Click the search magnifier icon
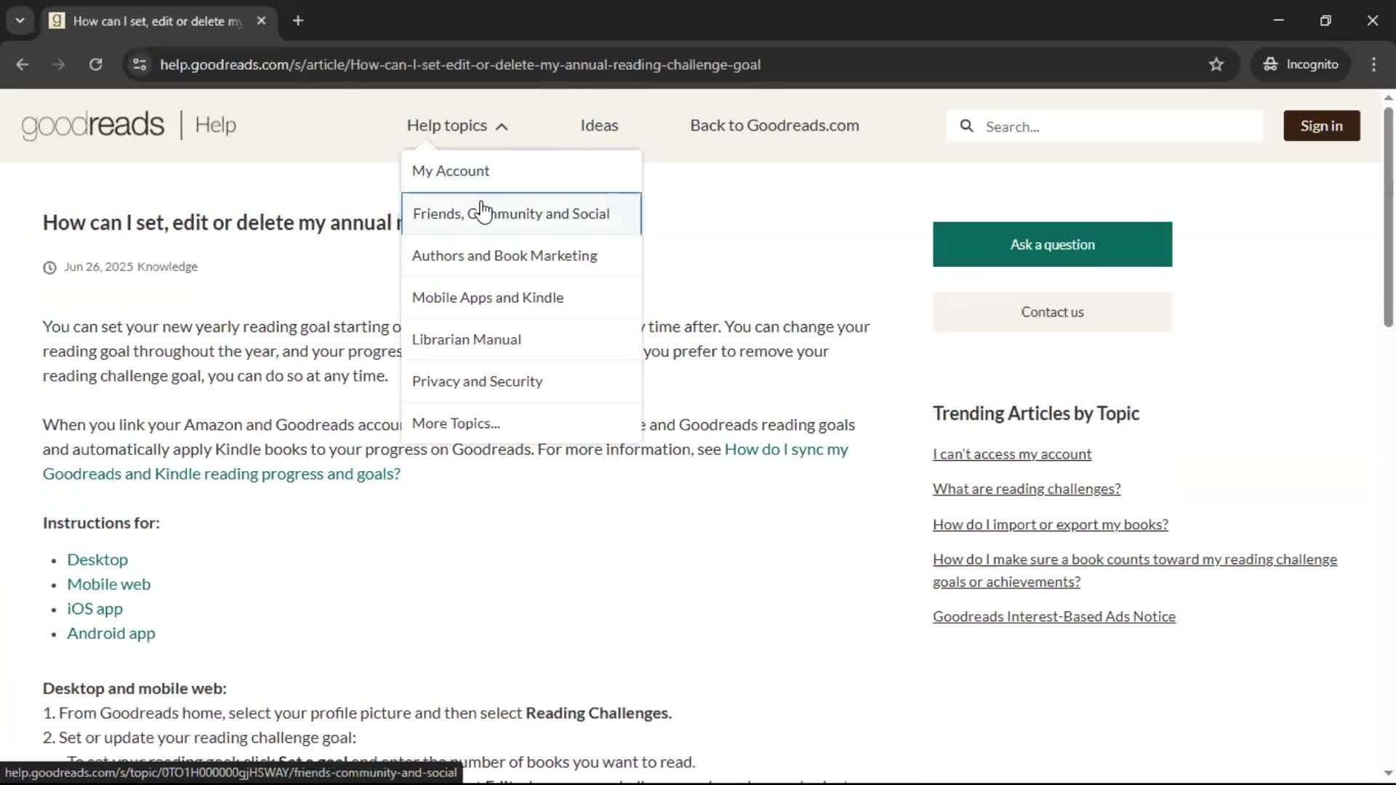Image resolution: width=1396 pixels, height=785 pixels. pyautogui.click(x=966, y=126)
